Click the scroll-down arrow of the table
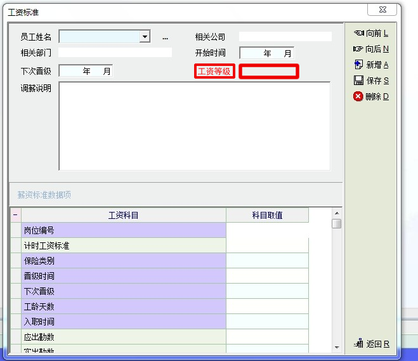The image size is (418, 361). [x=337, y=346]
